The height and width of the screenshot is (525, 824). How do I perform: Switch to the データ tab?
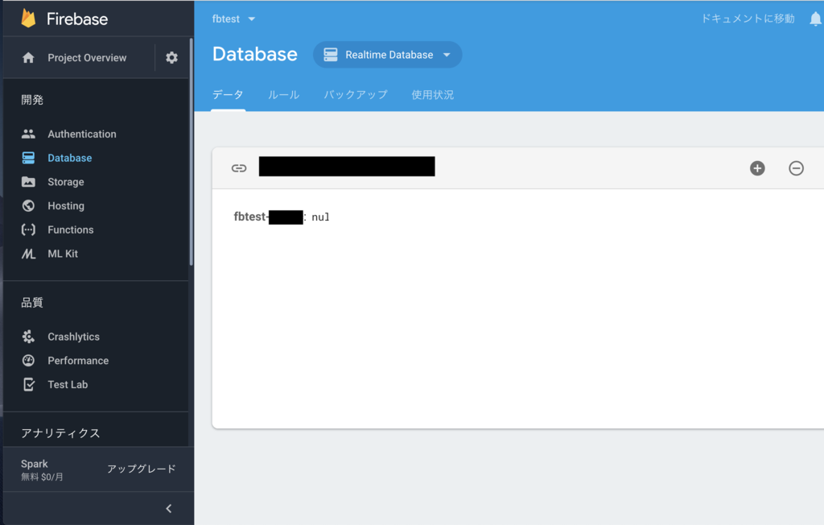coord(228,95)
